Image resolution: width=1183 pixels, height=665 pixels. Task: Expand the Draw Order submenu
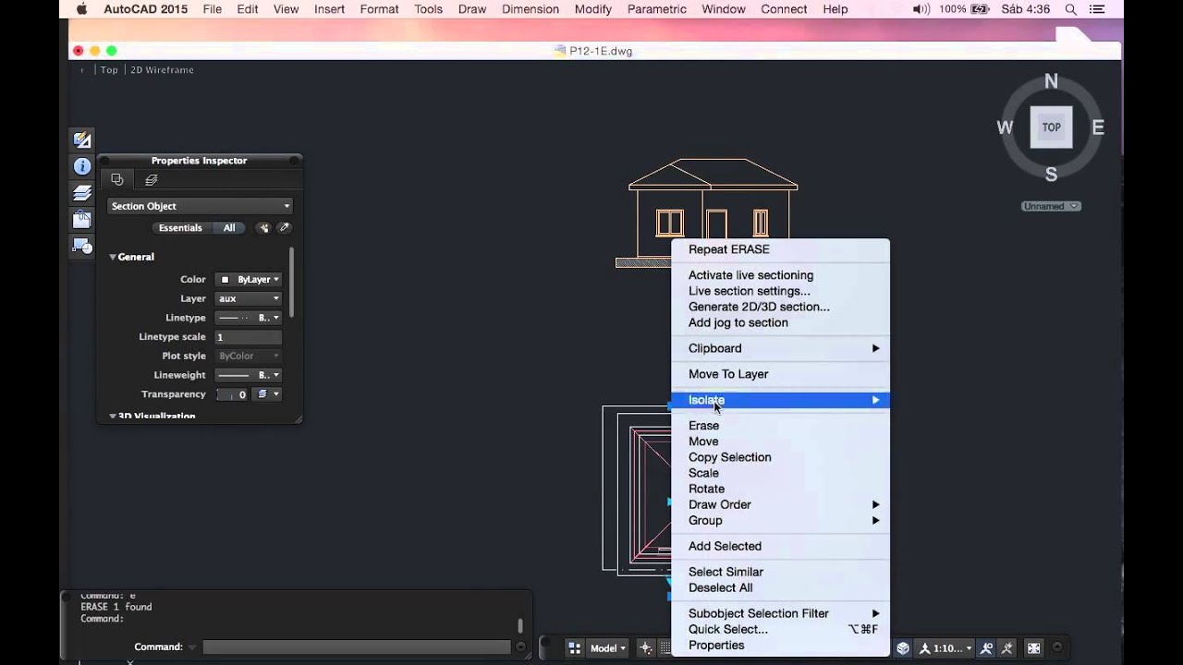(780, 504)
